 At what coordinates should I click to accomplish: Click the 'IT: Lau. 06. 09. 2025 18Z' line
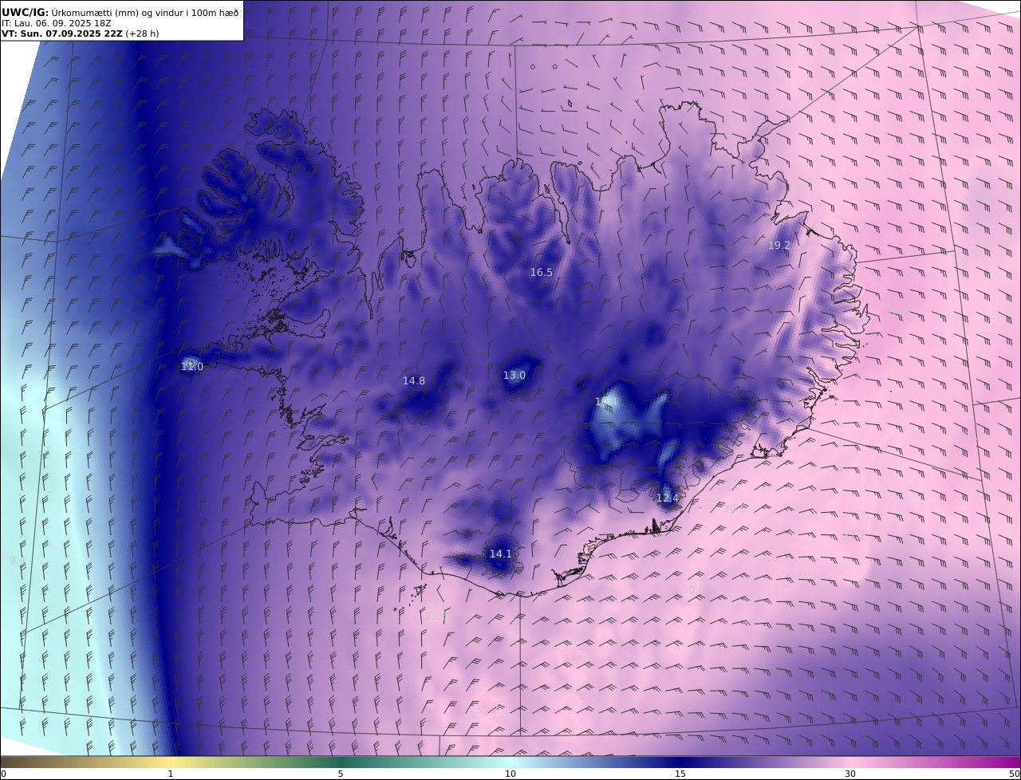click(56, 23)
